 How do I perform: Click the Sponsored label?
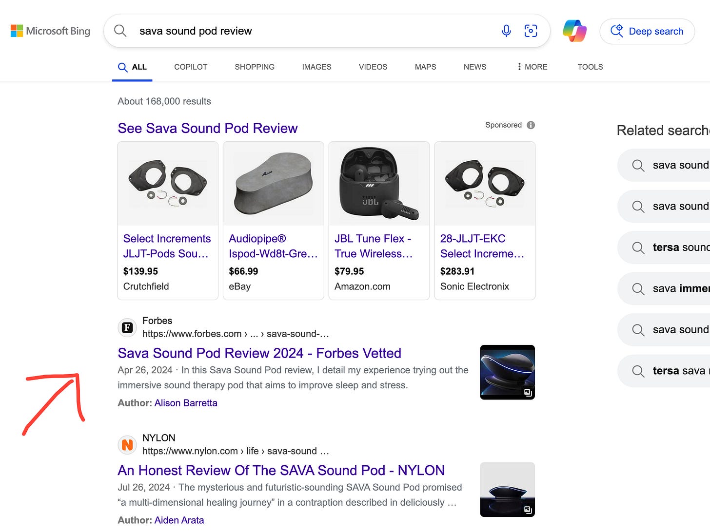pos(503,125)
